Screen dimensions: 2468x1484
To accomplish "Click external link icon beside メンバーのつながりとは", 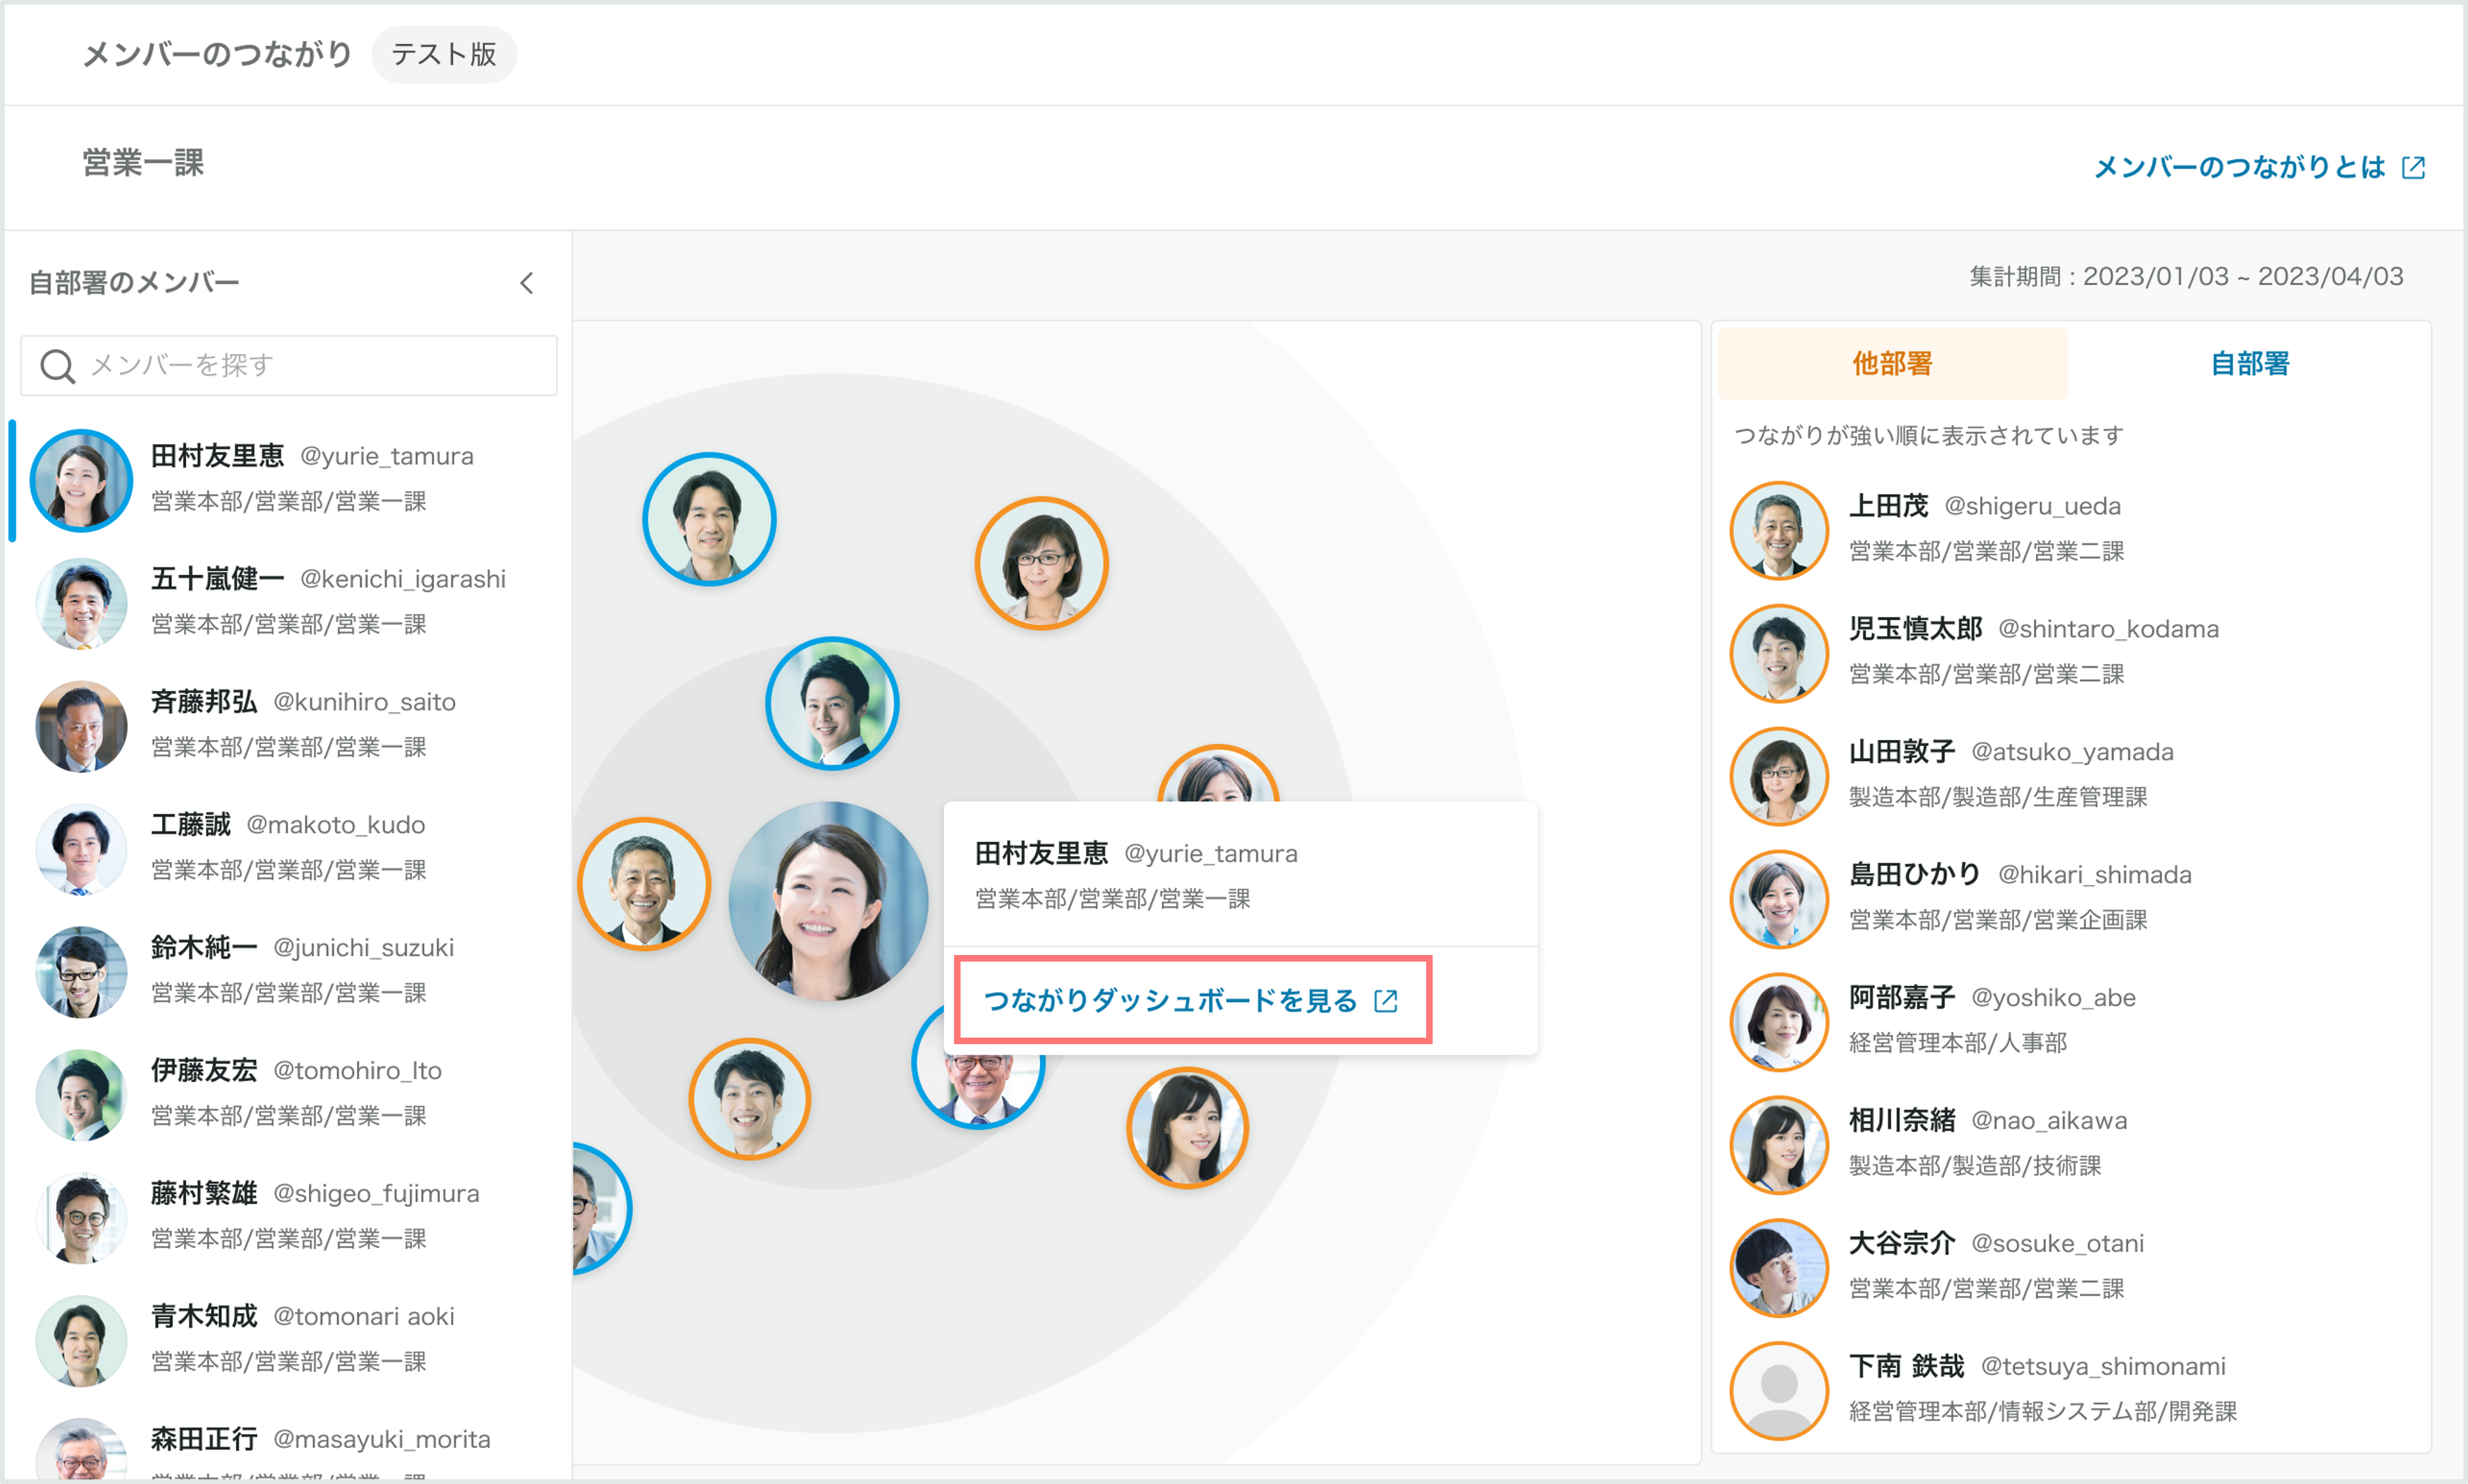I will click(2413, 168).
